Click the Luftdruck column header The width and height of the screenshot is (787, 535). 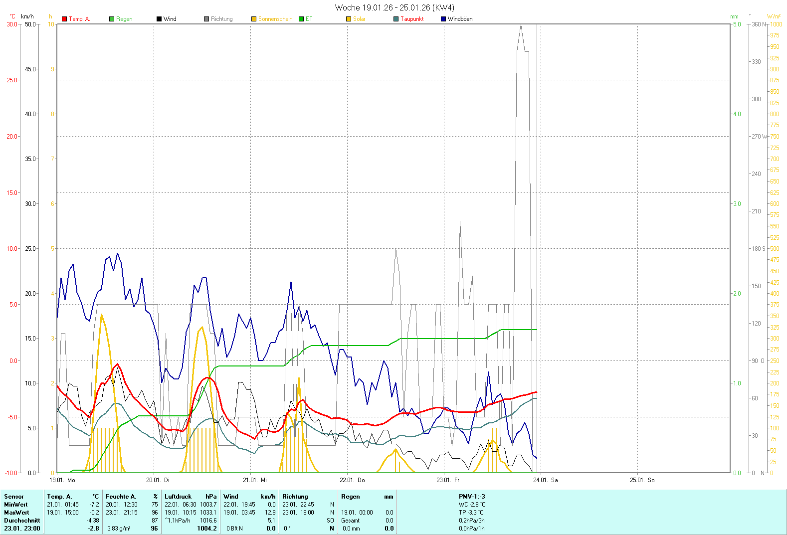(178, 497)
